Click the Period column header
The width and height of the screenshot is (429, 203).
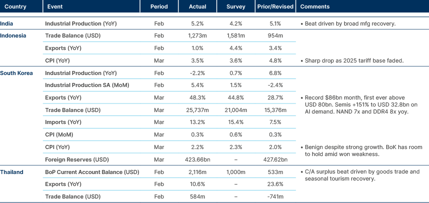click(x=159, y=7)
